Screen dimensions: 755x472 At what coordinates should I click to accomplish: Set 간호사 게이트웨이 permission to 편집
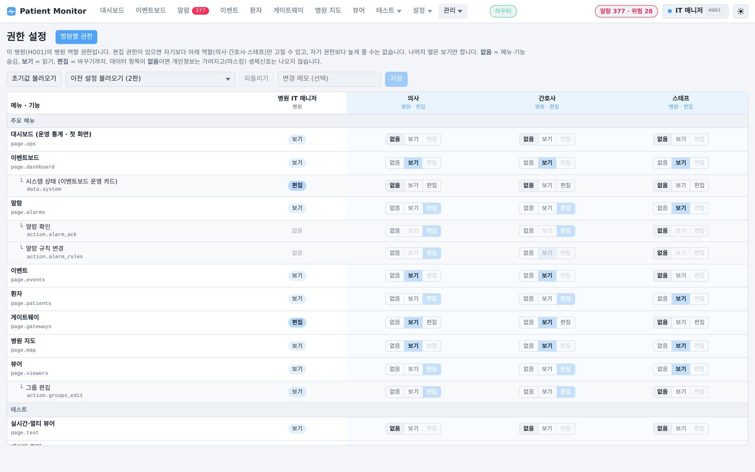tap(565, 322)
